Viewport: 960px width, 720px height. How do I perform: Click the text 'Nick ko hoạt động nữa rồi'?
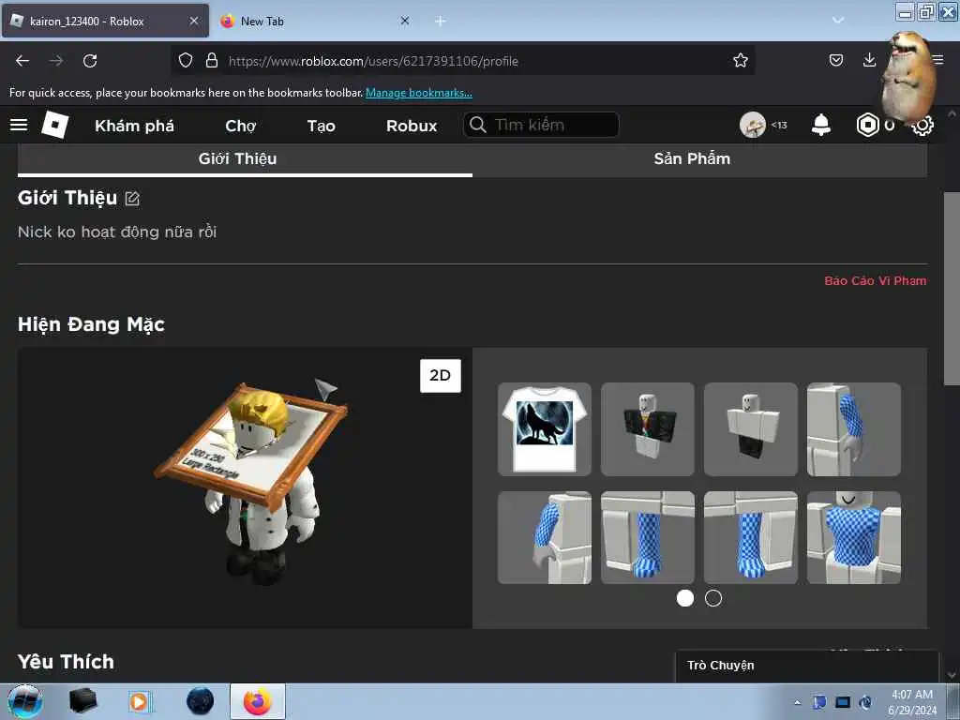[x=117, y=232]
